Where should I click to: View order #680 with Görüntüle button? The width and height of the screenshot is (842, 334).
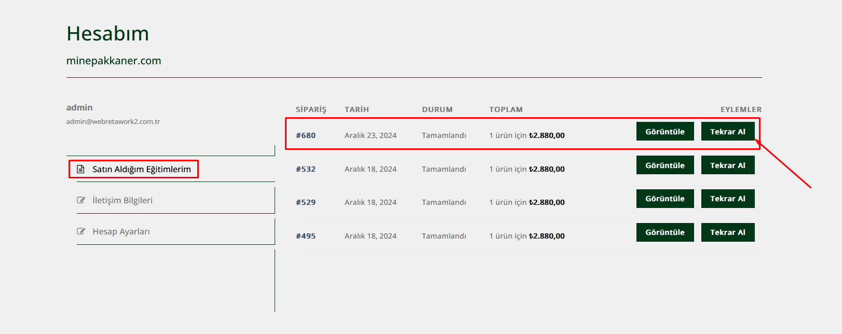[x=665, y=131]
